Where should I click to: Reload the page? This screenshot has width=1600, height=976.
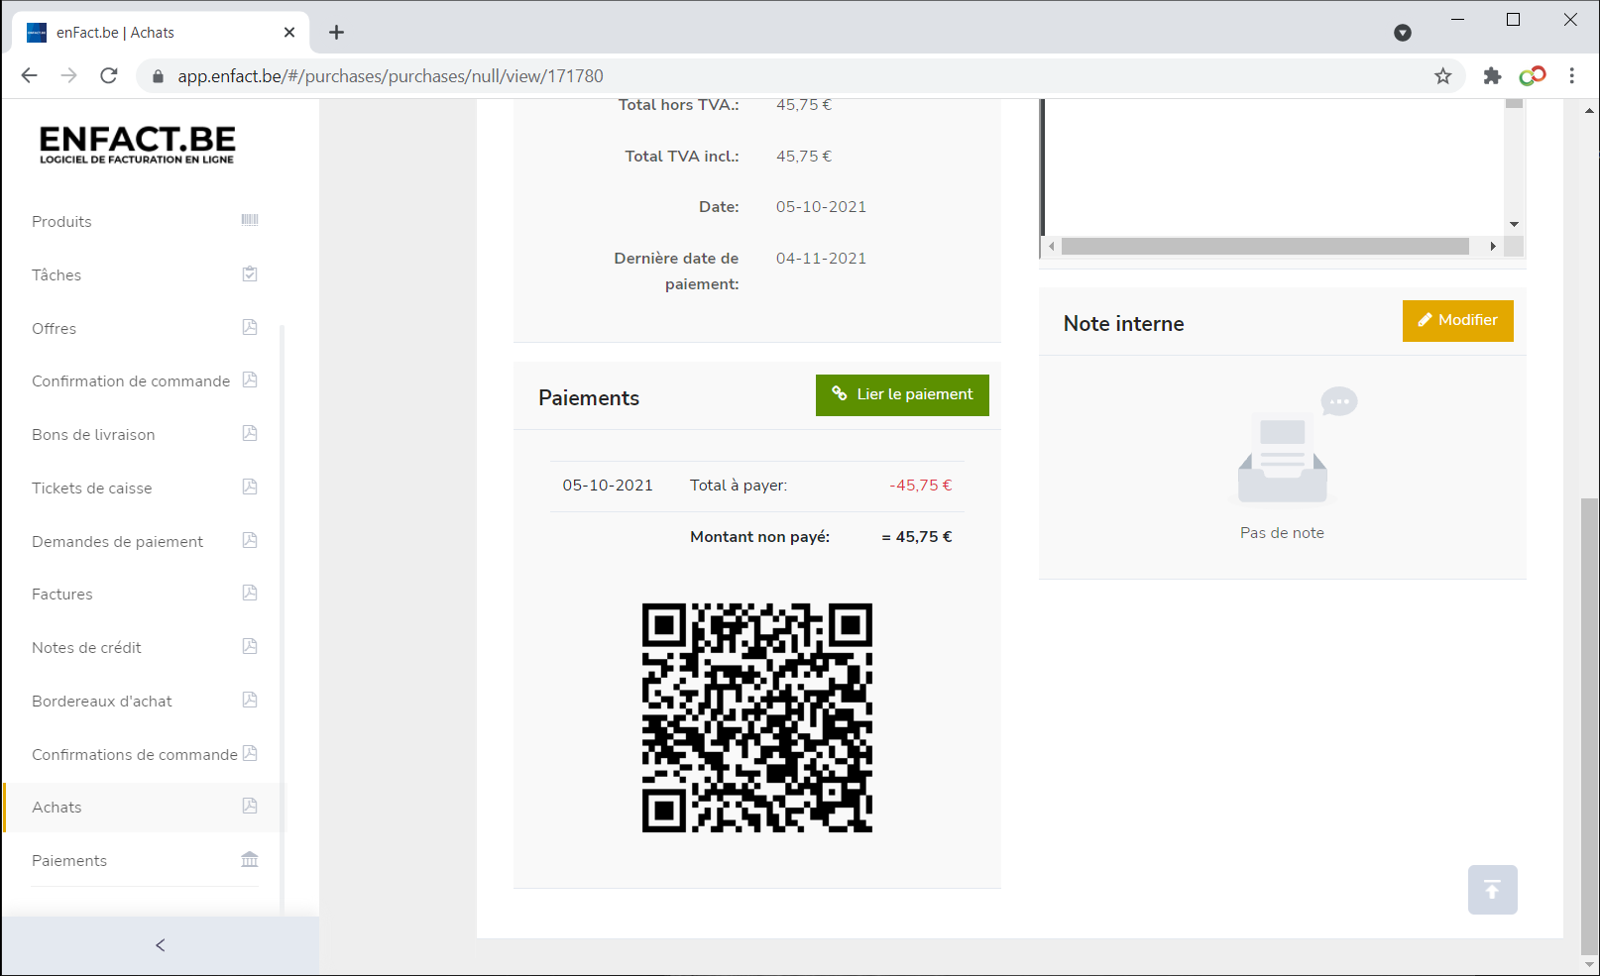click(109, 76)
